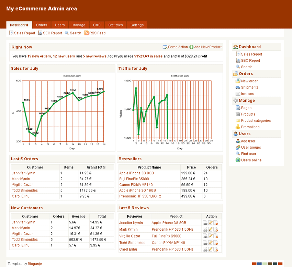The width and height of the screenshot is (292, 267).
Task: Pick the blue theme color swatch
Action: pyautogui.click(x=259, y=264)
